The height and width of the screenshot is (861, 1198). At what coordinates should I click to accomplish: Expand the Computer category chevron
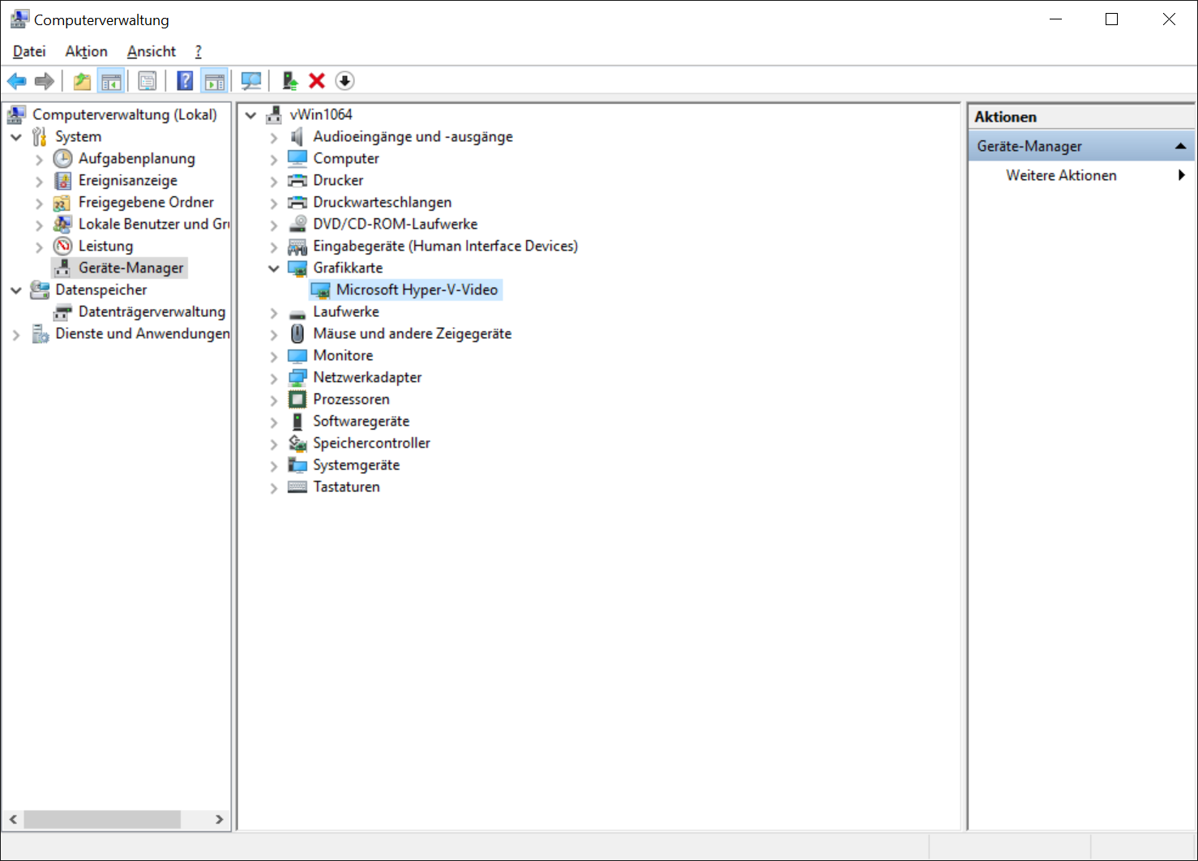tap(274, 159)
